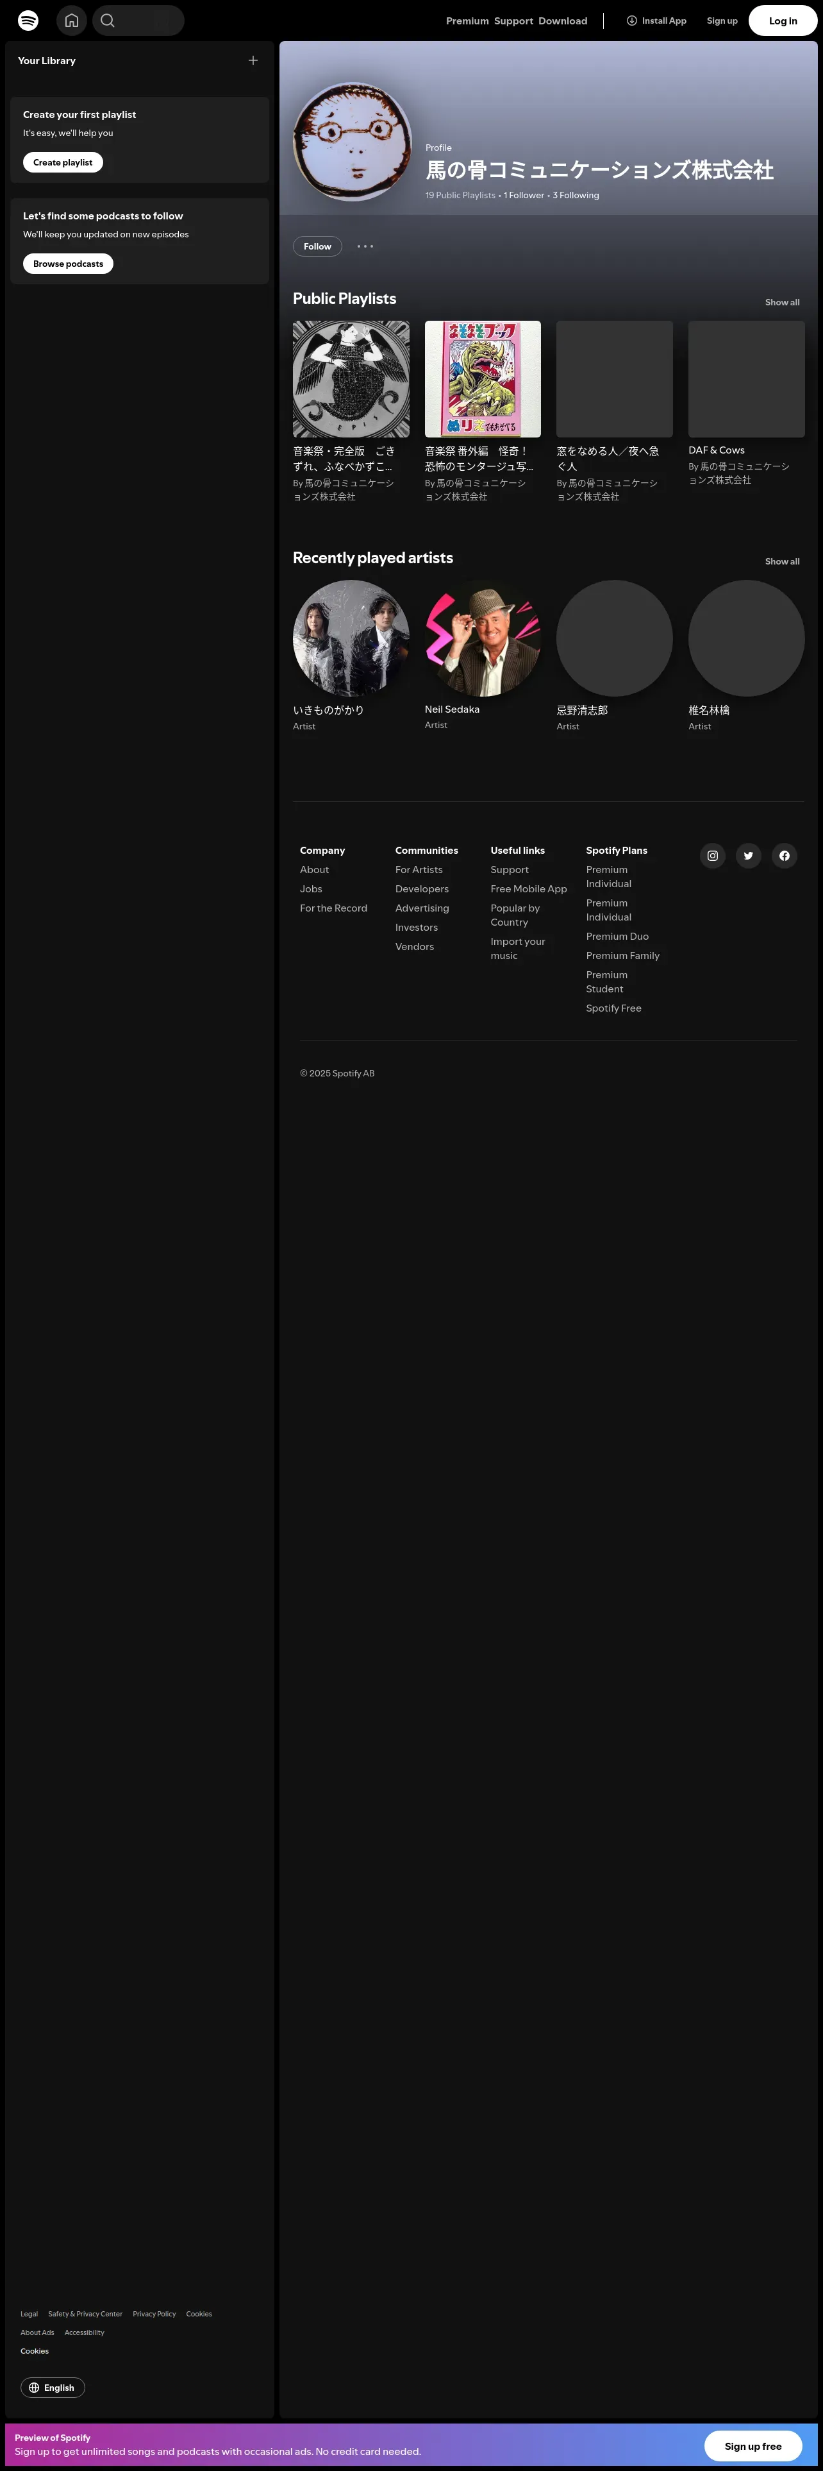Open the Developers footer link
This screenshot has height=2471, width=823.
(x=422, y=889)
